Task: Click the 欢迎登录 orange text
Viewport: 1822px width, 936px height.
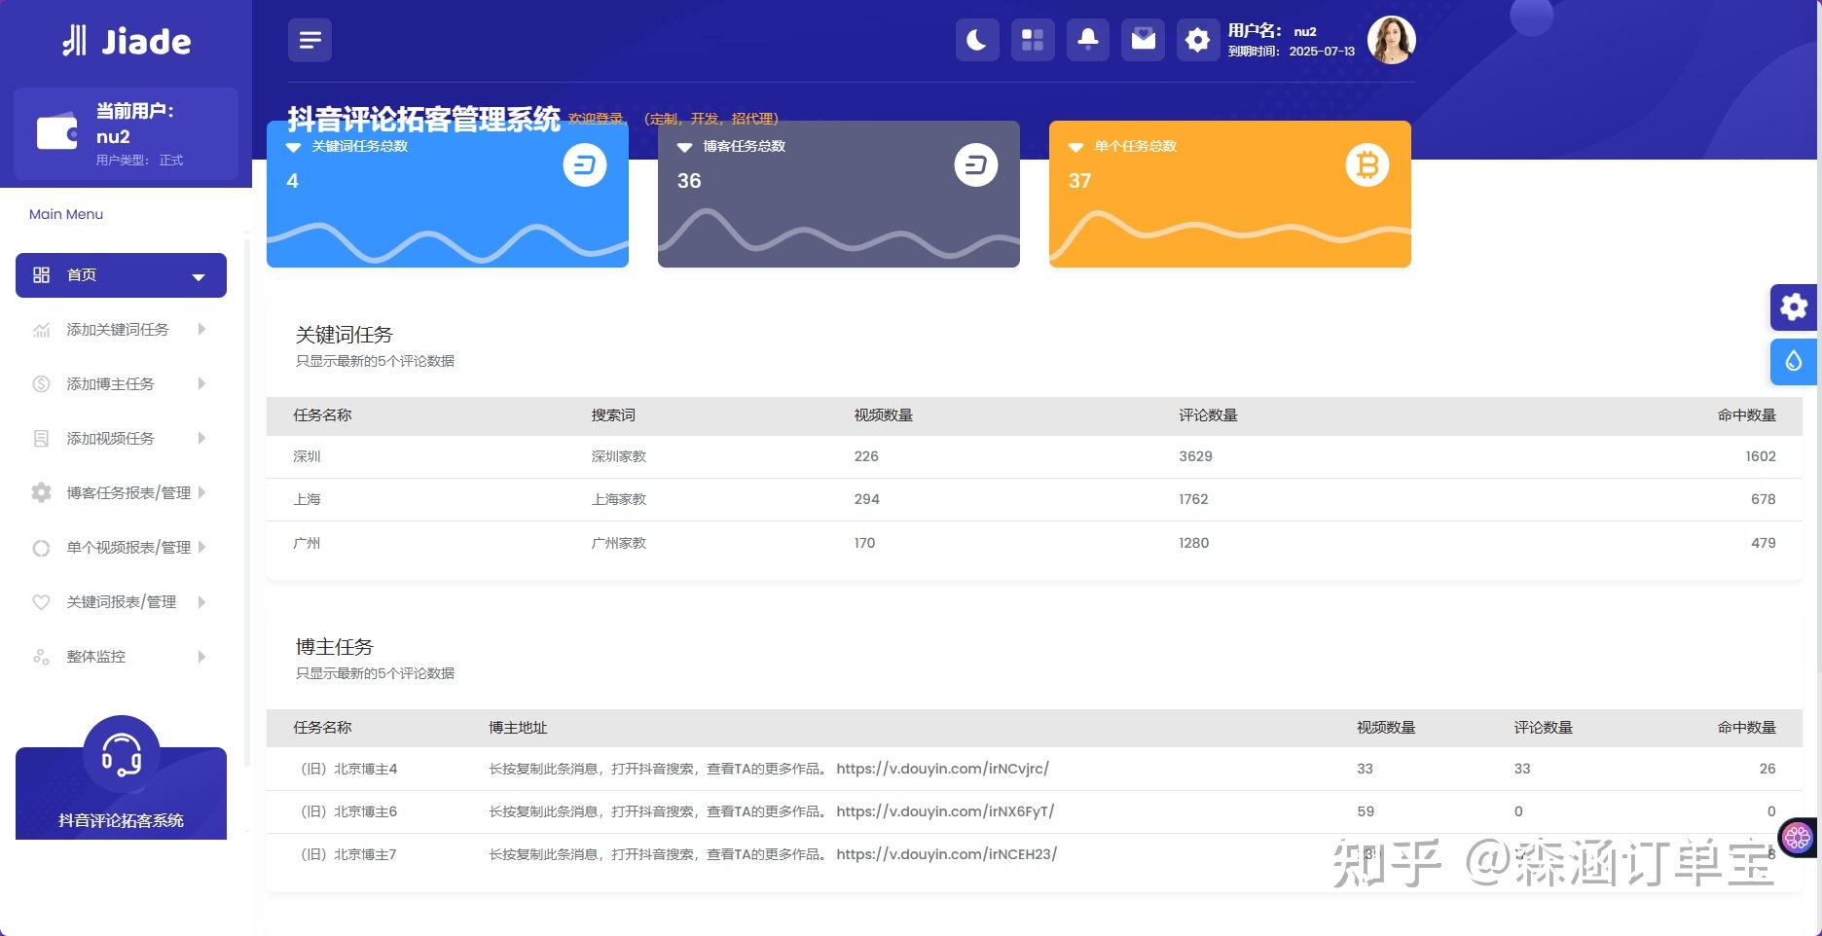Action: (x=596, y=119)
